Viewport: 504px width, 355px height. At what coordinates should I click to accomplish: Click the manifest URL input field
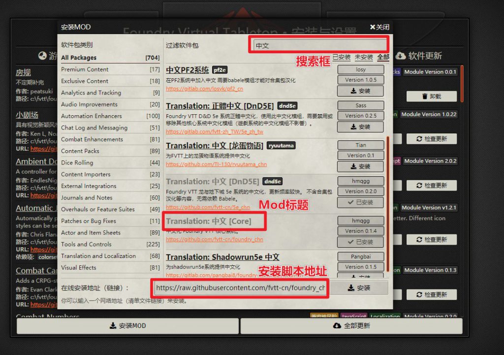click(x=240, y=288)
